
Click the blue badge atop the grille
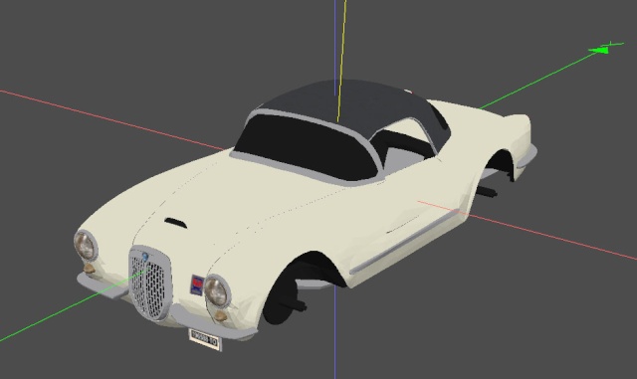pyautogui.click(x=145, y=257)
